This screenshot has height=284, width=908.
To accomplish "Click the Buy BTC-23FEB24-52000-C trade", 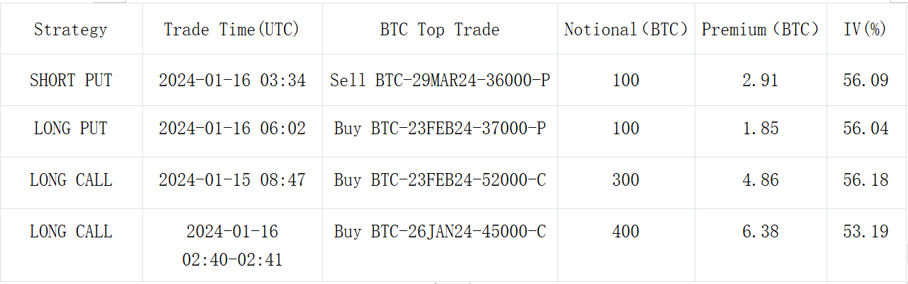I will 440,180.
